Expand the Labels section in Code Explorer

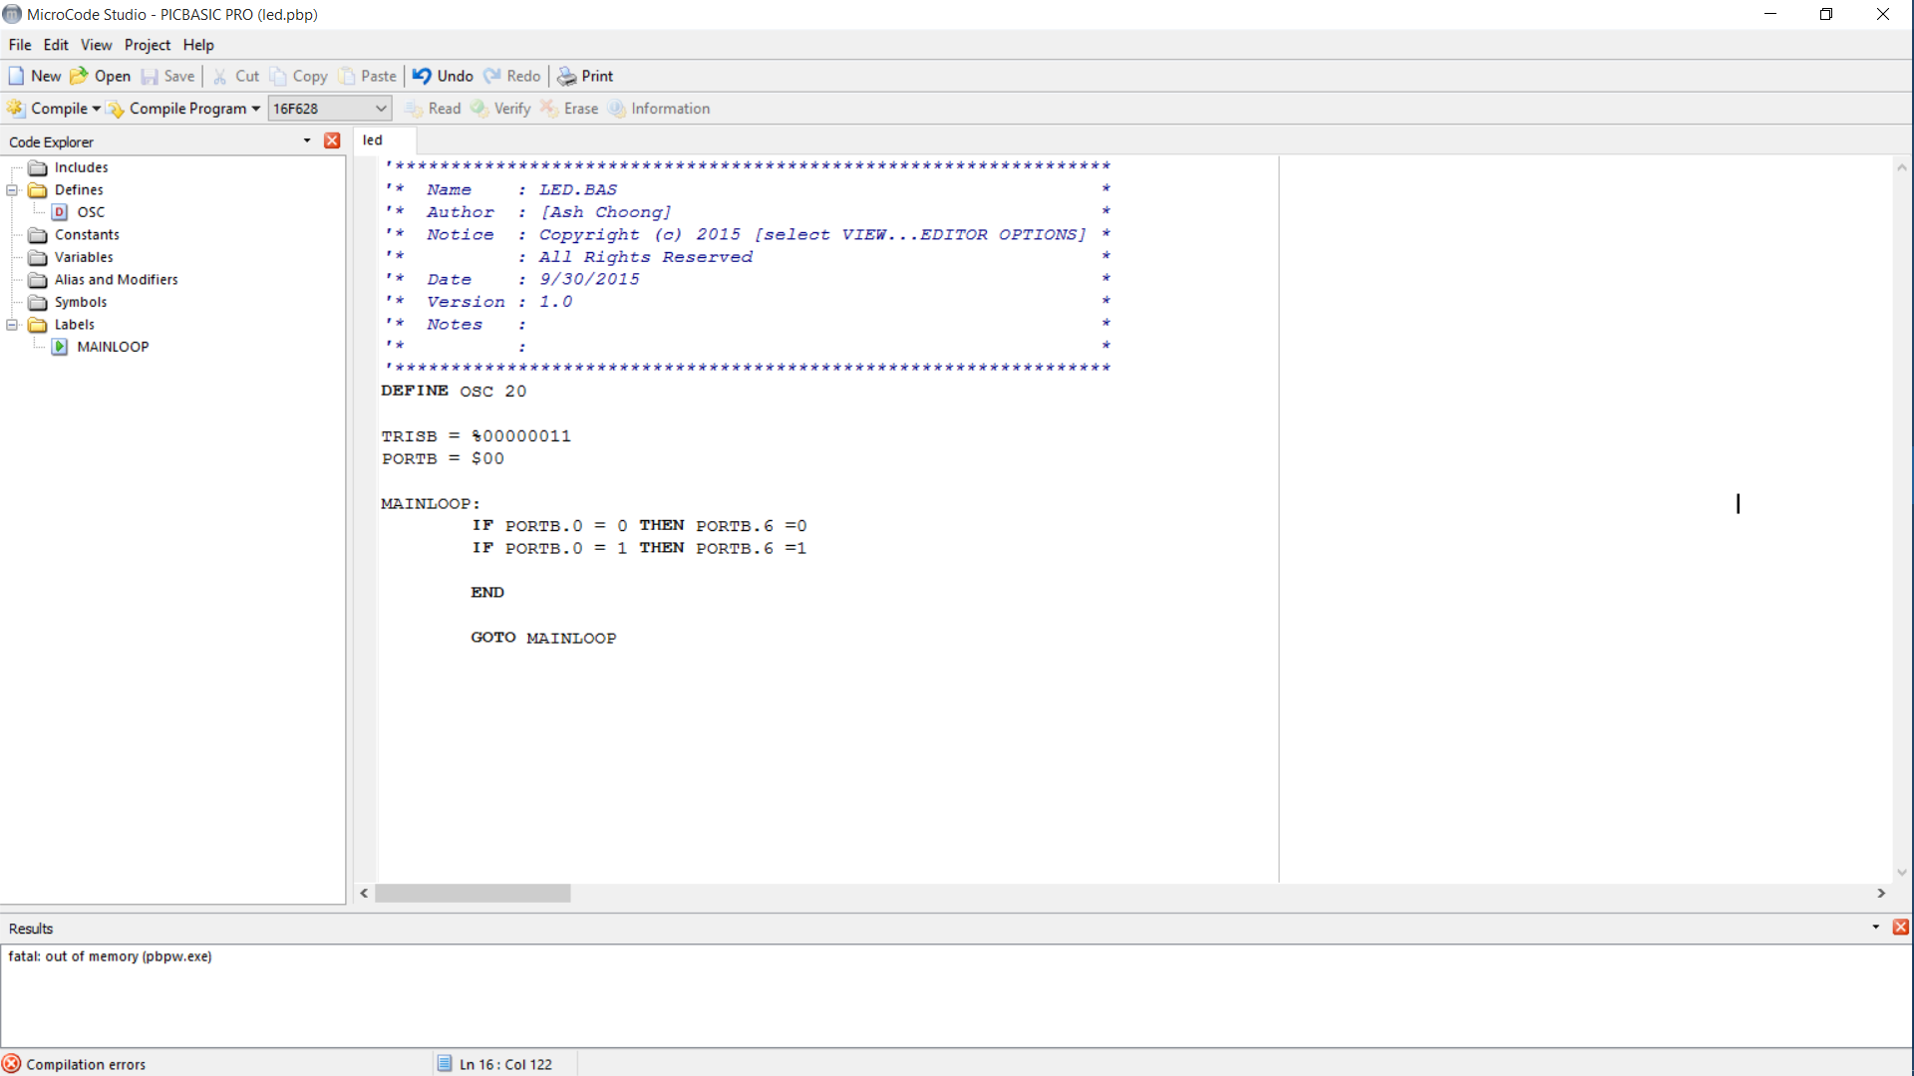click(x=12, y=325)
